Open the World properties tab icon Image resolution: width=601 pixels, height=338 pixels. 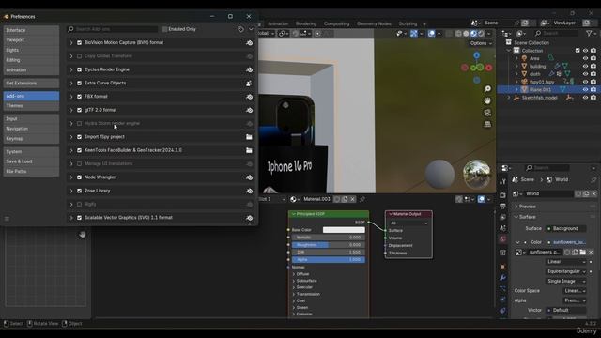tap(503, 239)
